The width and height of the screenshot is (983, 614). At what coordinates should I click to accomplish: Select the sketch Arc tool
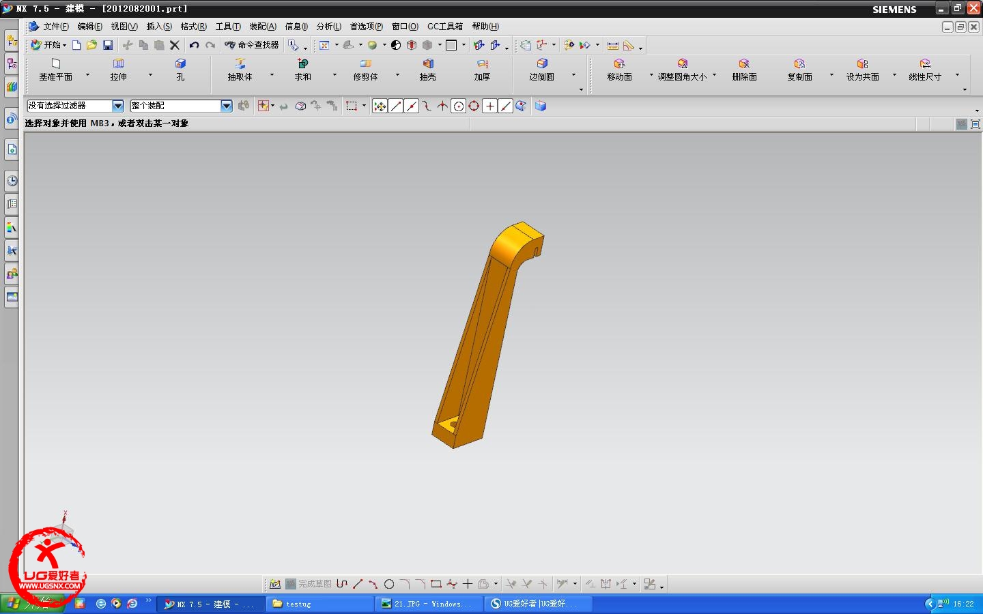coord(373,584)
